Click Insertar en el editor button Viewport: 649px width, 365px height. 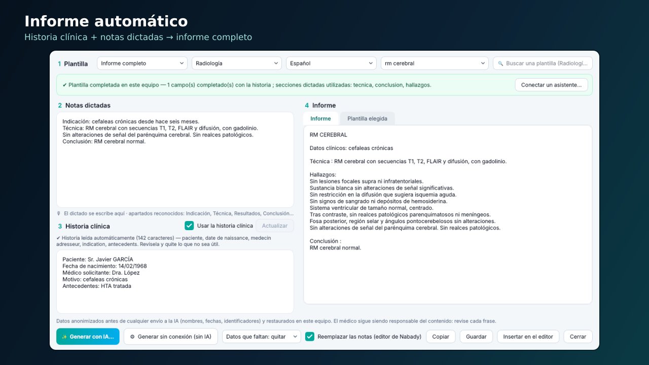(528, 337)
